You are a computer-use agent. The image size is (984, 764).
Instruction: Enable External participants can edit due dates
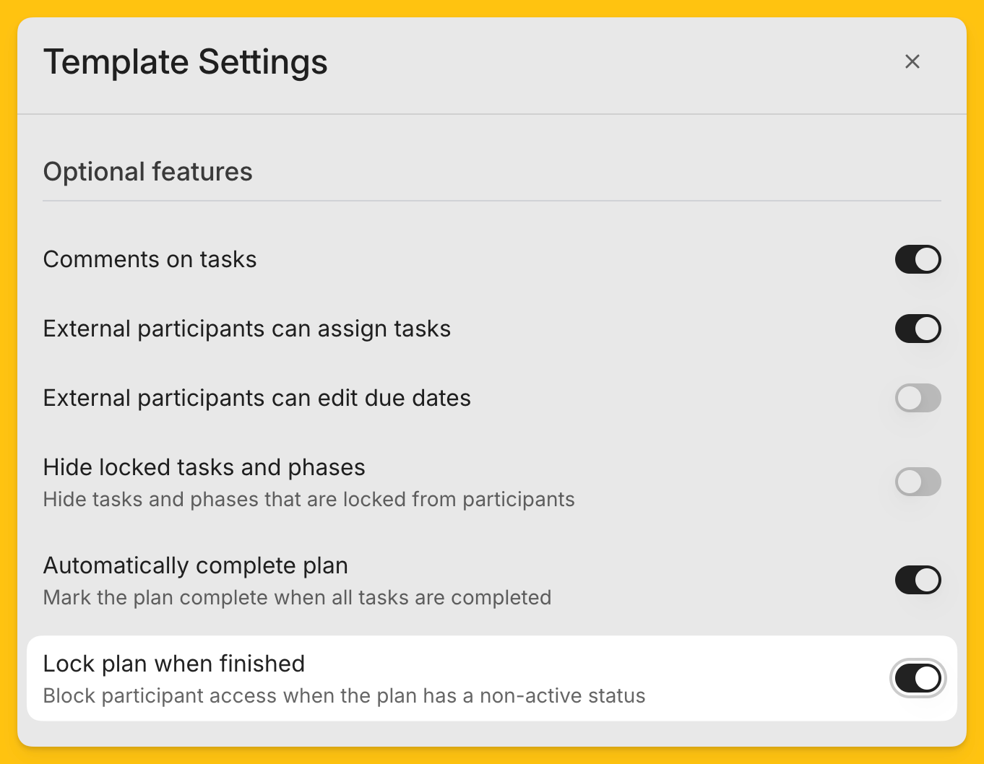(x=918, y=398)
